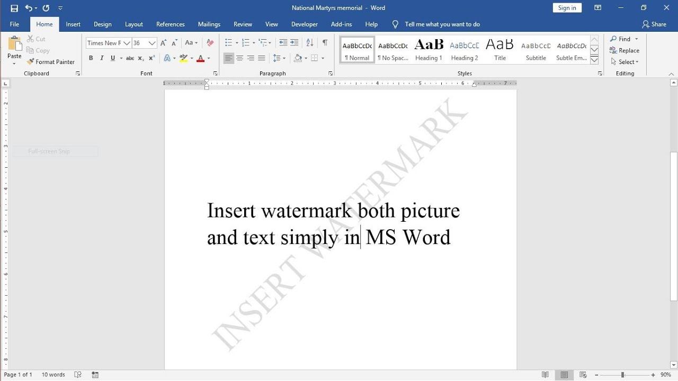Switch to Read Mode view icon

[546, 375]
